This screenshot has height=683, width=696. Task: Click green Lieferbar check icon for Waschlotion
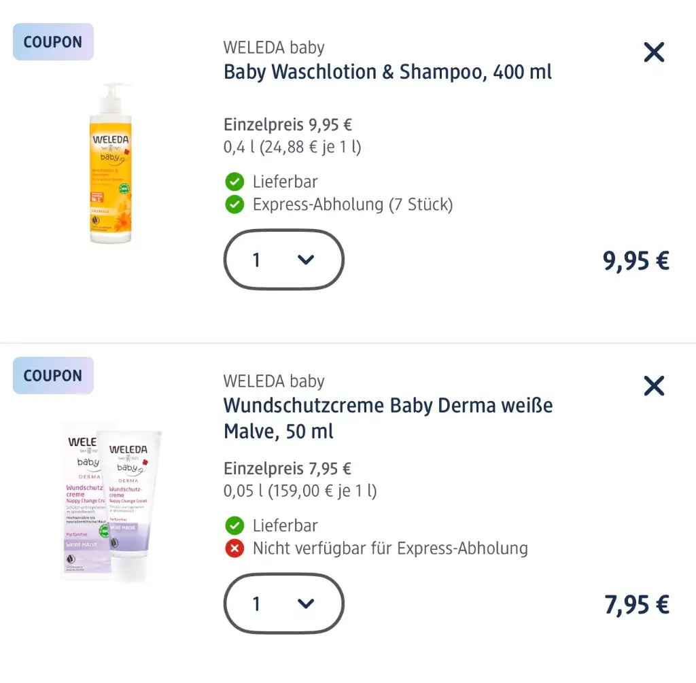pyautogui.click(x=234, y=181)
